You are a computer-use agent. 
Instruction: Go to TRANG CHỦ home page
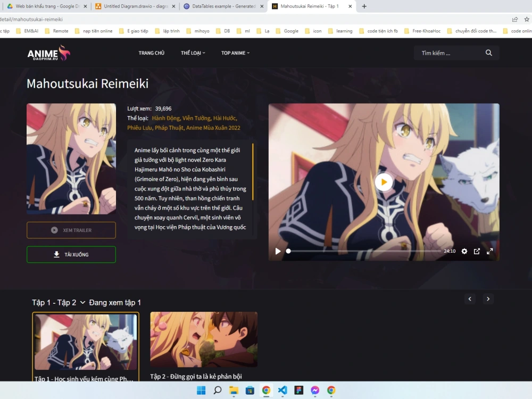point(151,53)
